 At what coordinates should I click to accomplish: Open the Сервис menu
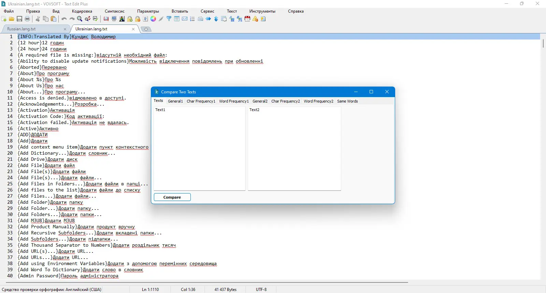tap(207, 11)
